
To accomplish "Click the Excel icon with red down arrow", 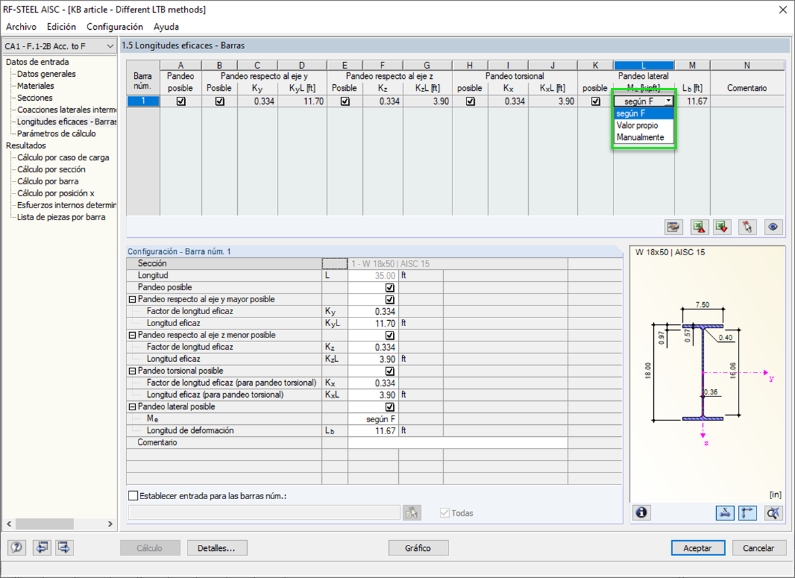I will 723,227.
